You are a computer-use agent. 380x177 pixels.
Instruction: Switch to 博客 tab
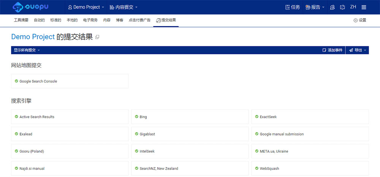point(119,21)
